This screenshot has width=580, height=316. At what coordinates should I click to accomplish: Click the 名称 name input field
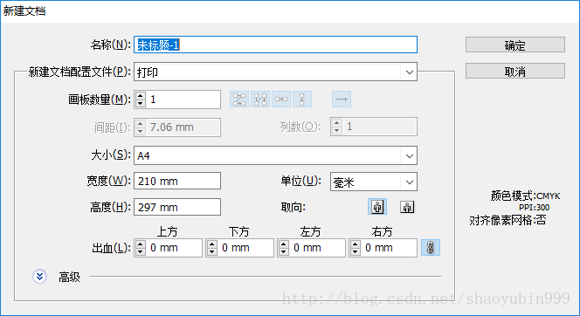[x=275, y=45]
